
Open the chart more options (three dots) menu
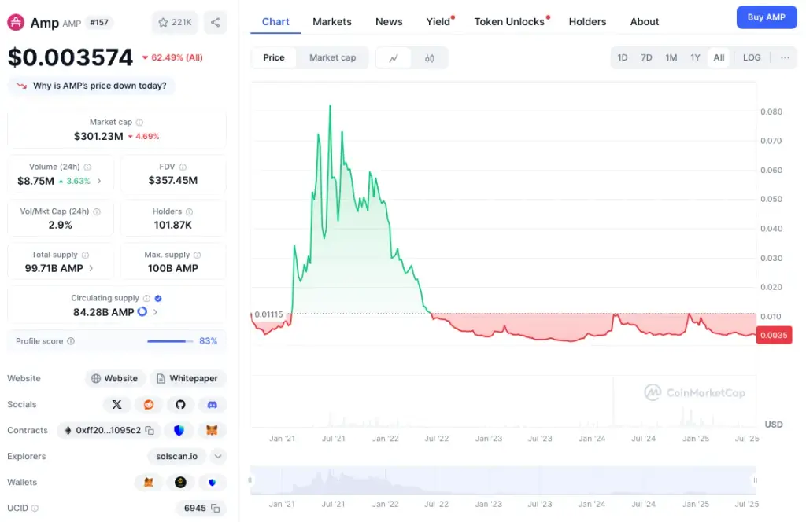(x=785, y=57)
